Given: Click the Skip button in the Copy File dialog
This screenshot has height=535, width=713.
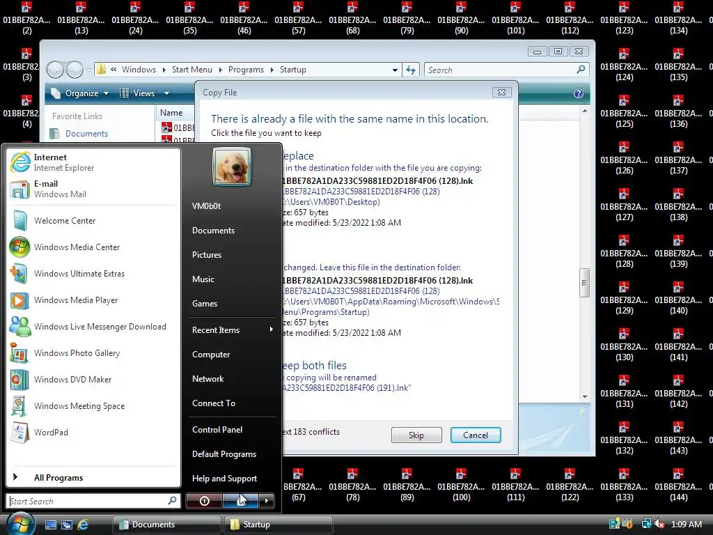Looking at the screenshot, I should (416, 435).
